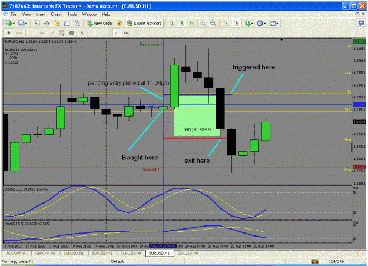Open the Data Window icon
Image resolution: width=368 pixels, height=266 pixels.
(x=47, y=23)
